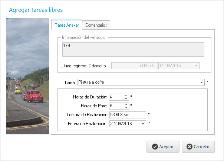Viewport: 224px width, 161px height.
Task: Switch to the Comentarios tab
Action: 96,25
